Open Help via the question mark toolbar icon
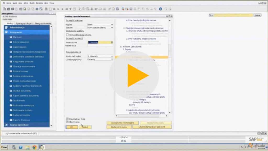The height and width of the screenshot is (151, 268). click(x=161, y=9)
